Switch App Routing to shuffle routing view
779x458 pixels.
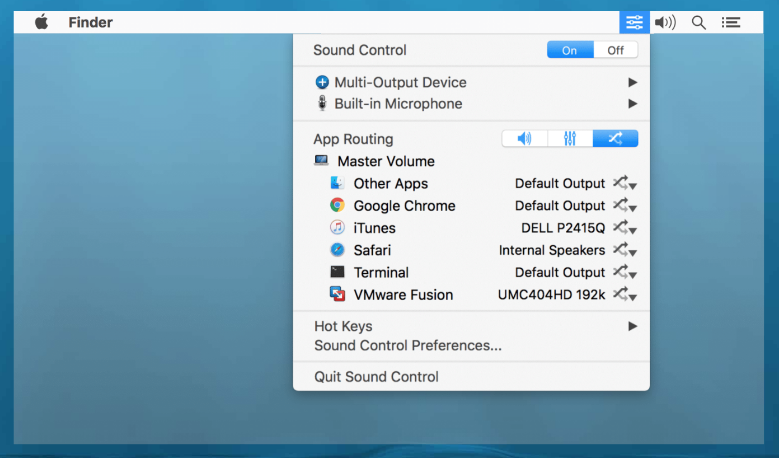tap(615, 138)
